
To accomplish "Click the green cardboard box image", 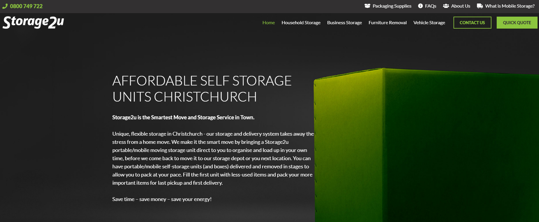I will tap(426, 145).
